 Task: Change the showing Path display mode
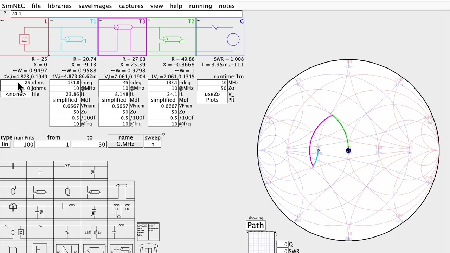[x=256, y=226]
